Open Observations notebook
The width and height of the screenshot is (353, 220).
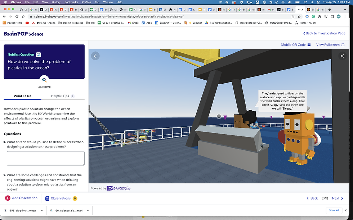tap(58, 198)
